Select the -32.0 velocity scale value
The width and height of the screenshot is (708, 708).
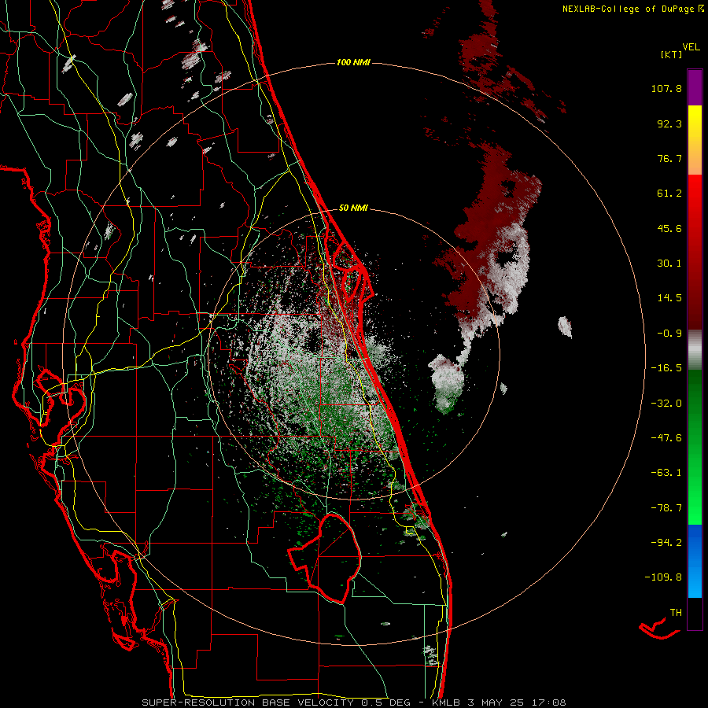[666, 404]
